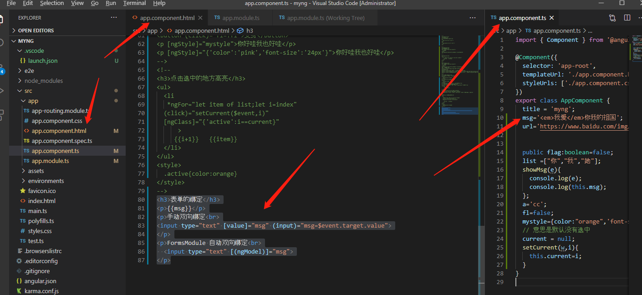Image resolution: width=642 pixels, height=295 pixels.
Task: Click line number 80 in left editor
Action: (141, 199)
